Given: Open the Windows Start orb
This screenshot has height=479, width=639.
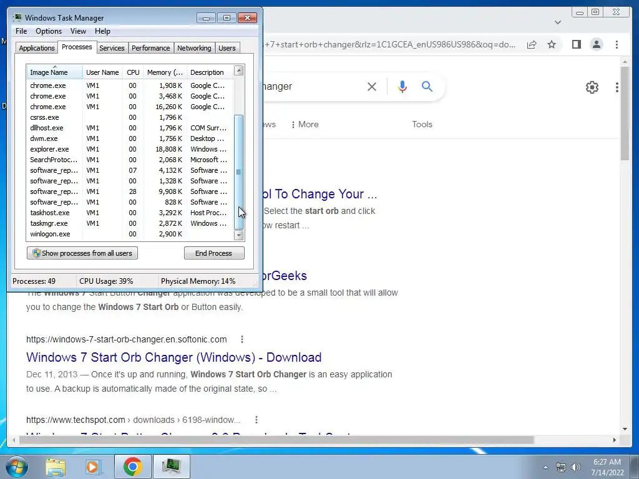Looking at the screenshot, I should tap(16, 467).
